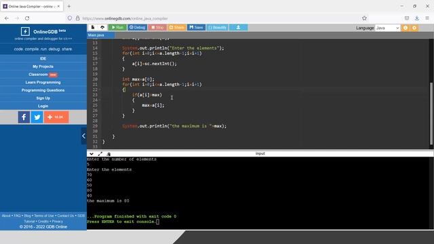
Task: Select the Online Java Compiler browser tab
Action: tap(32, 6)
